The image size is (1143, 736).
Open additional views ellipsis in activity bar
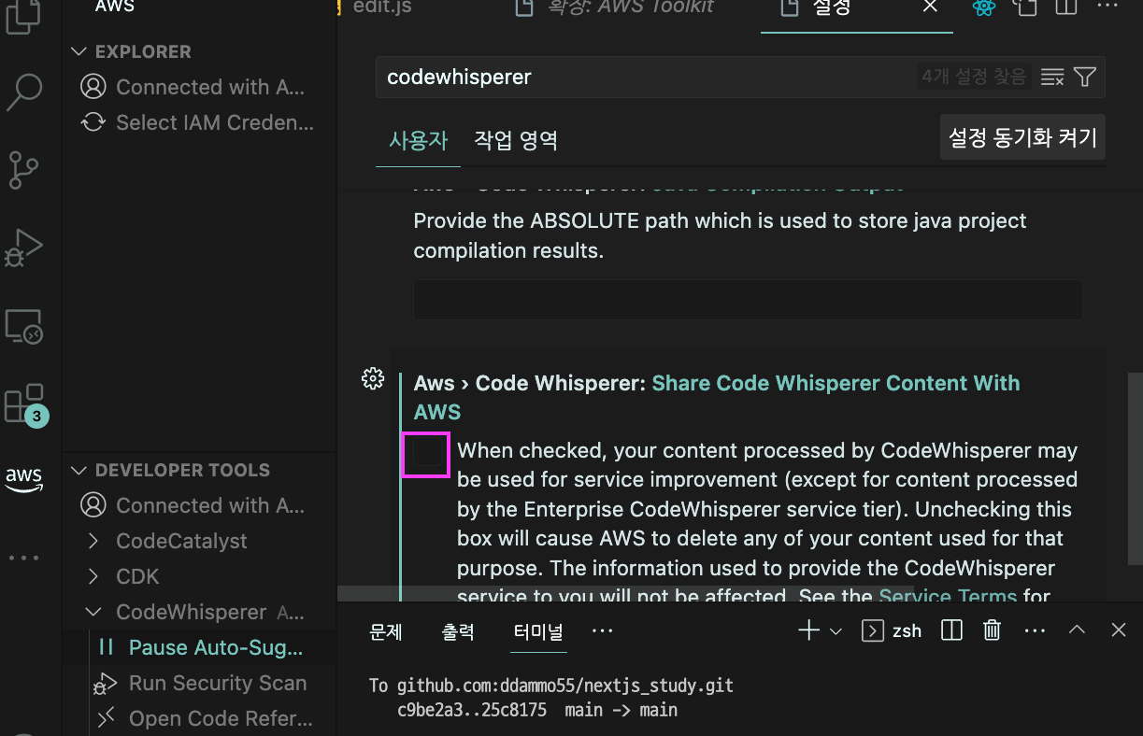coord(23,558)
